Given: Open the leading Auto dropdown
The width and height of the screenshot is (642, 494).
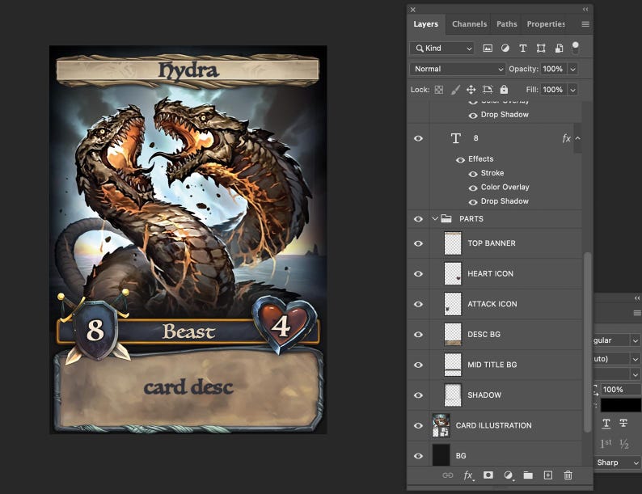Looking at the screenshot, I should coord(618,359).
